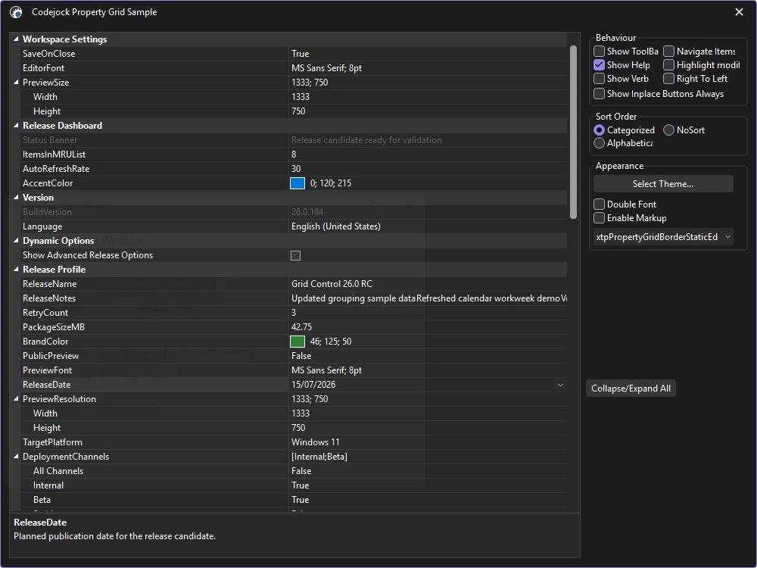Viewport: 757px width, 568px height.
Task: Collapse the Version category
Action: tap(16, 198)
